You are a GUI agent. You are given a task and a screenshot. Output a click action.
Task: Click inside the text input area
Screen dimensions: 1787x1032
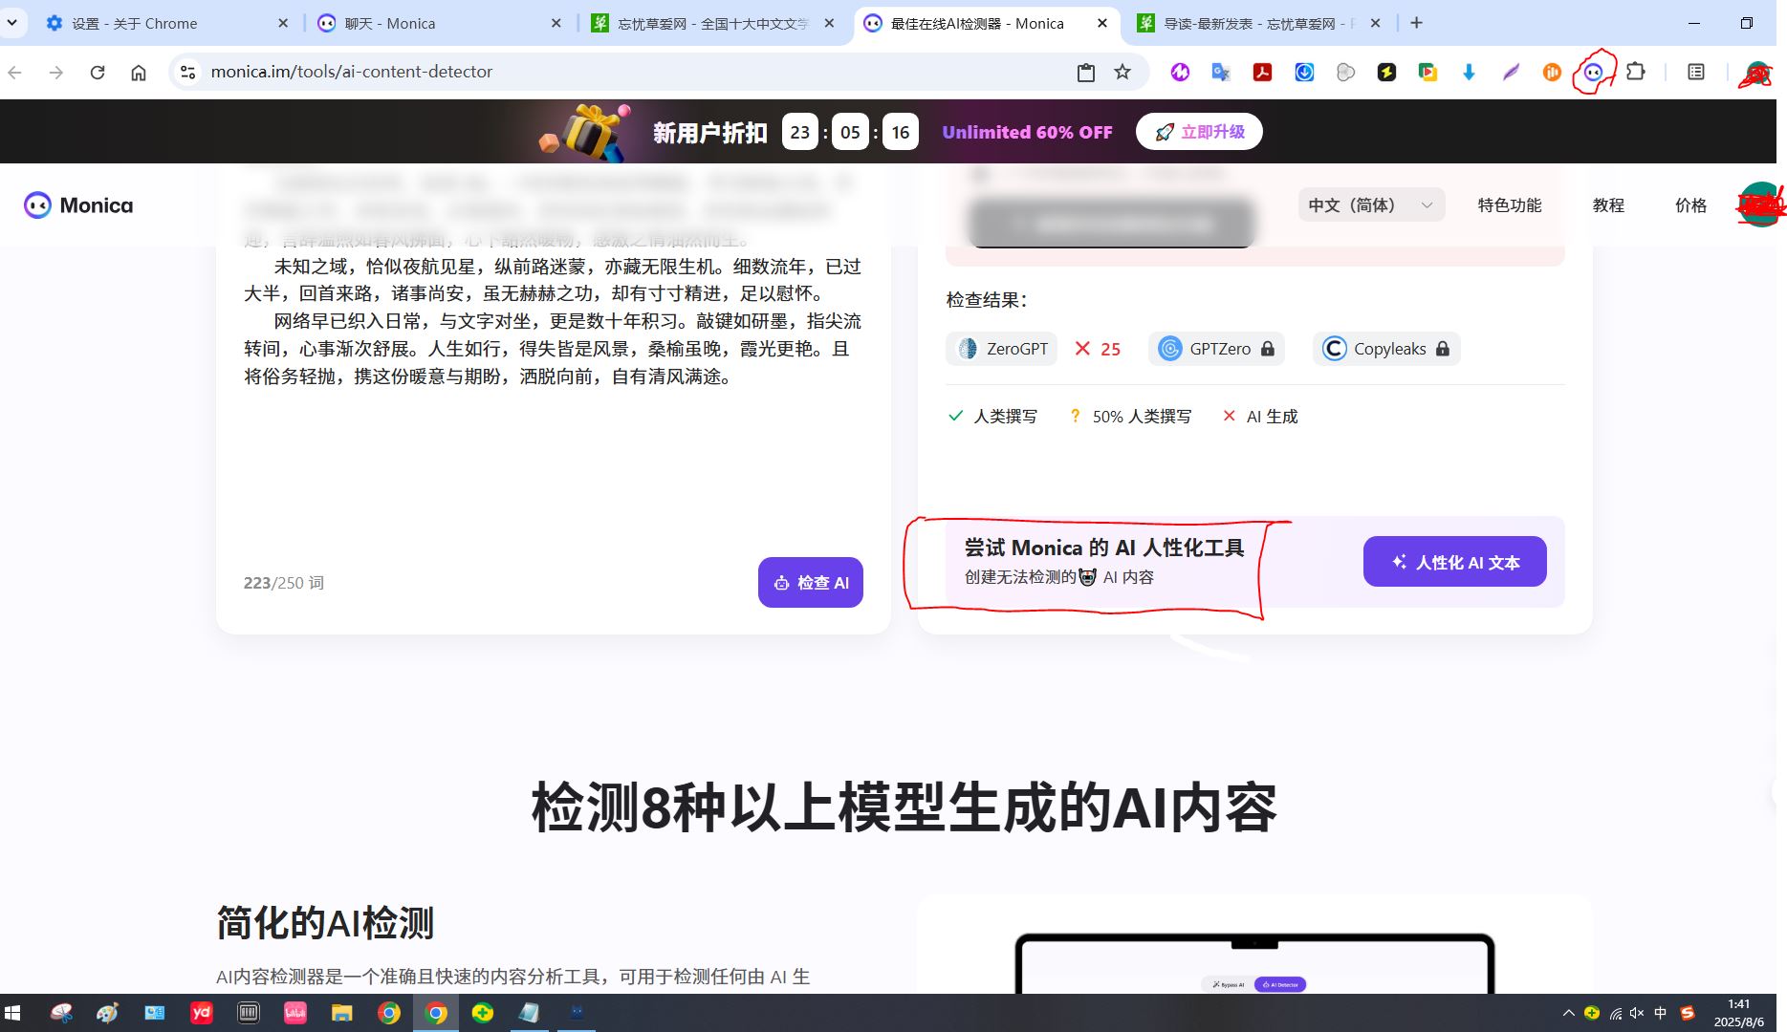pyautogui.click(x=554, y=401)
